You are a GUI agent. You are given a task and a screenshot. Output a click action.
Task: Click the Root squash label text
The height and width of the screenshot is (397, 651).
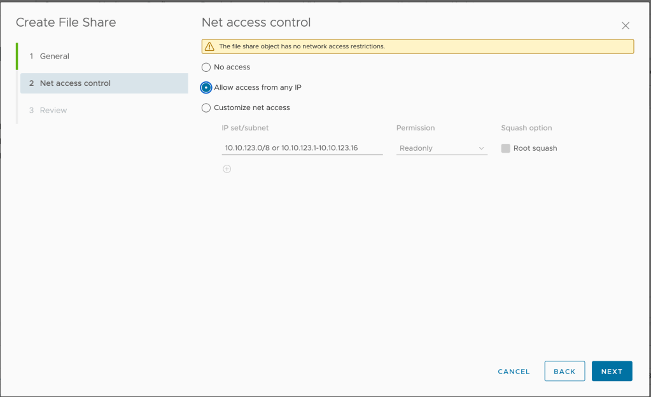[535, 148]
